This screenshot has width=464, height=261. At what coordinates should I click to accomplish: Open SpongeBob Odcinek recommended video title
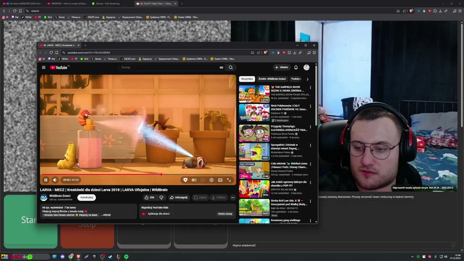point(285,146)
